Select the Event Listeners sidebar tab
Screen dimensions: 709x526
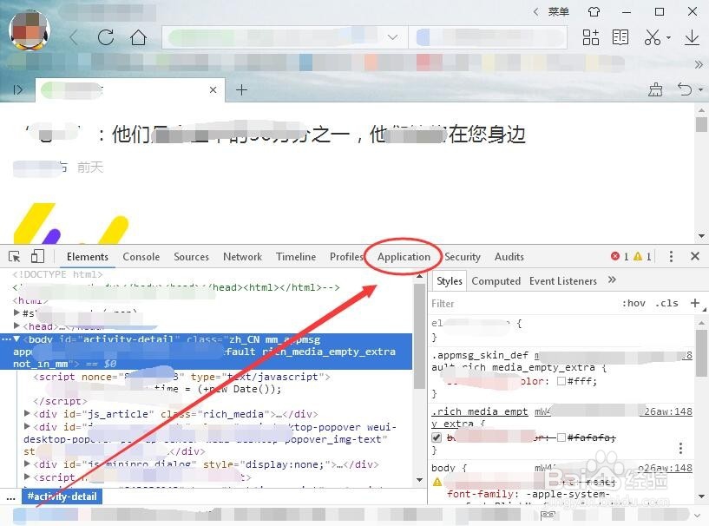pyautogui.click(x=563, y=281)
